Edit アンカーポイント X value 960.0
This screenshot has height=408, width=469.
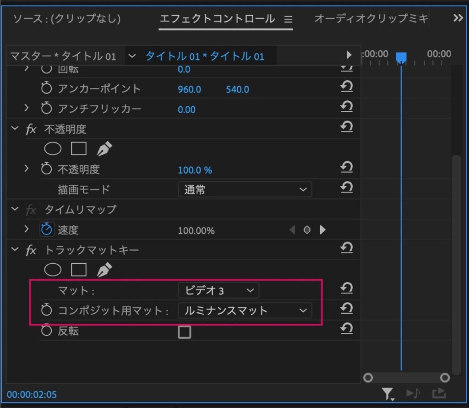click(189, 89)
